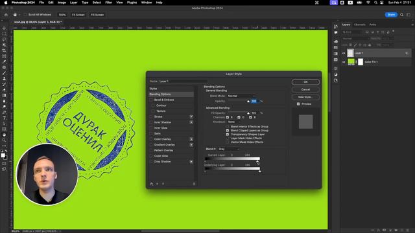415x233 pixels.
Task: Select the Zoom tool
Action: click(x=4, y=140)
